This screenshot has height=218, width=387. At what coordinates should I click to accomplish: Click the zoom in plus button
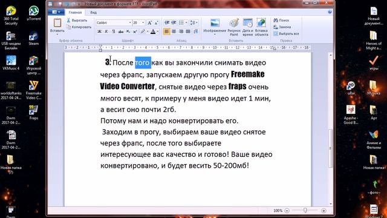click(324, 211)
